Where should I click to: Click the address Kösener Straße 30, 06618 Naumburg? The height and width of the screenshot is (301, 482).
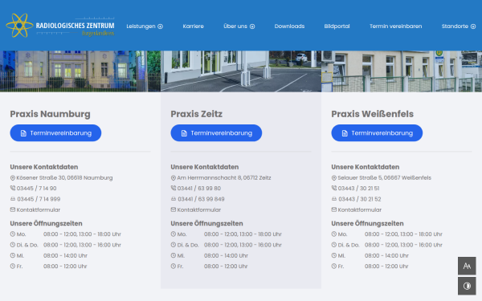(x=64, y=178)
